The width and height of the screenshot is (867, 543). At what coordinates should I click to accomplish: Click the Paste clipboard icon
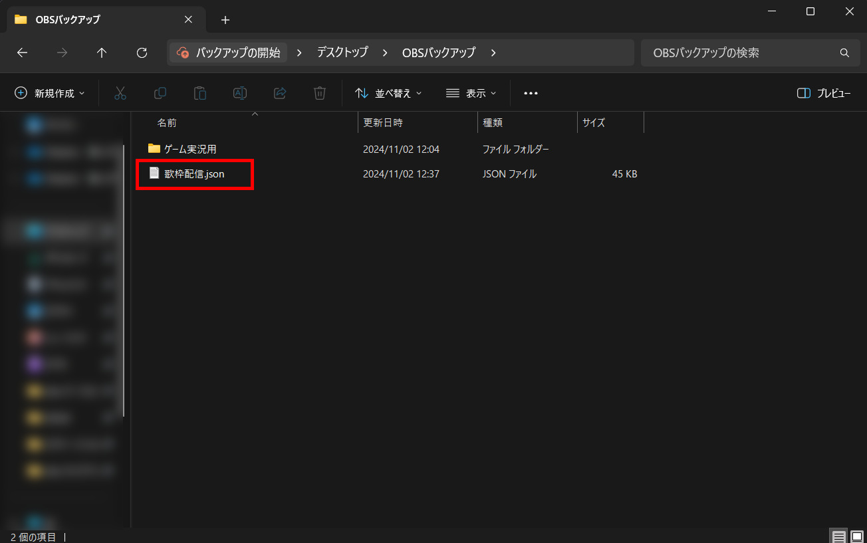pos(200,93)
